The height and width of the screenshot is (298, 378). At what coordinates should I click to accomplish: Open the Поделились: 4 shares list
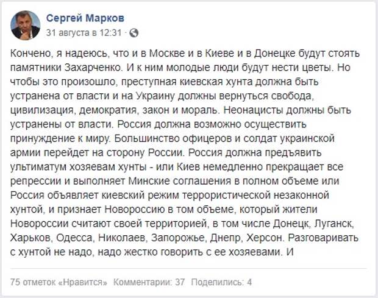[221, 282]
